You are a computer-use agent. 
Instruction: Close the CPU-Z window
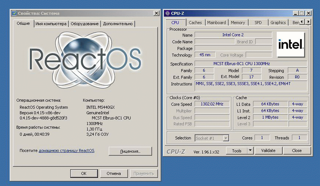(x=309, y=13)
